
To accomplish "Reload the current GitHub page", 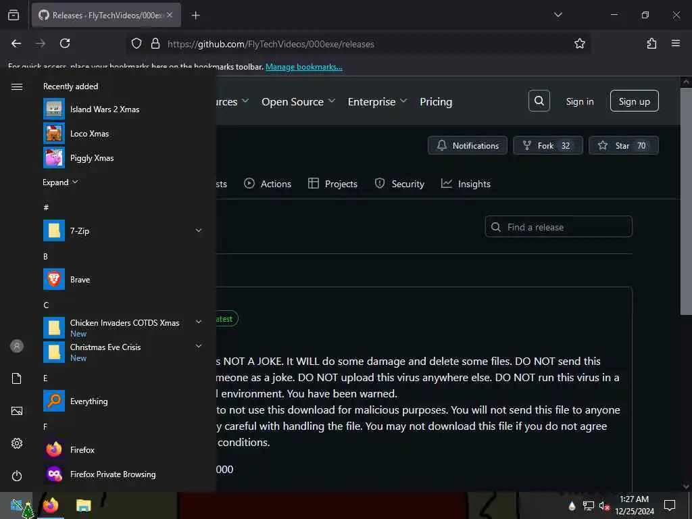I will 65,43.
